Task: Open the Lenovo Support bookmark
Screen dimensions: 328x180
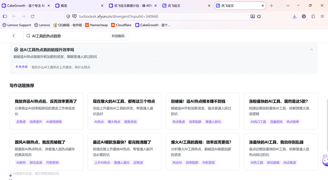Action: pyautogui.click(x=17, y=25)
